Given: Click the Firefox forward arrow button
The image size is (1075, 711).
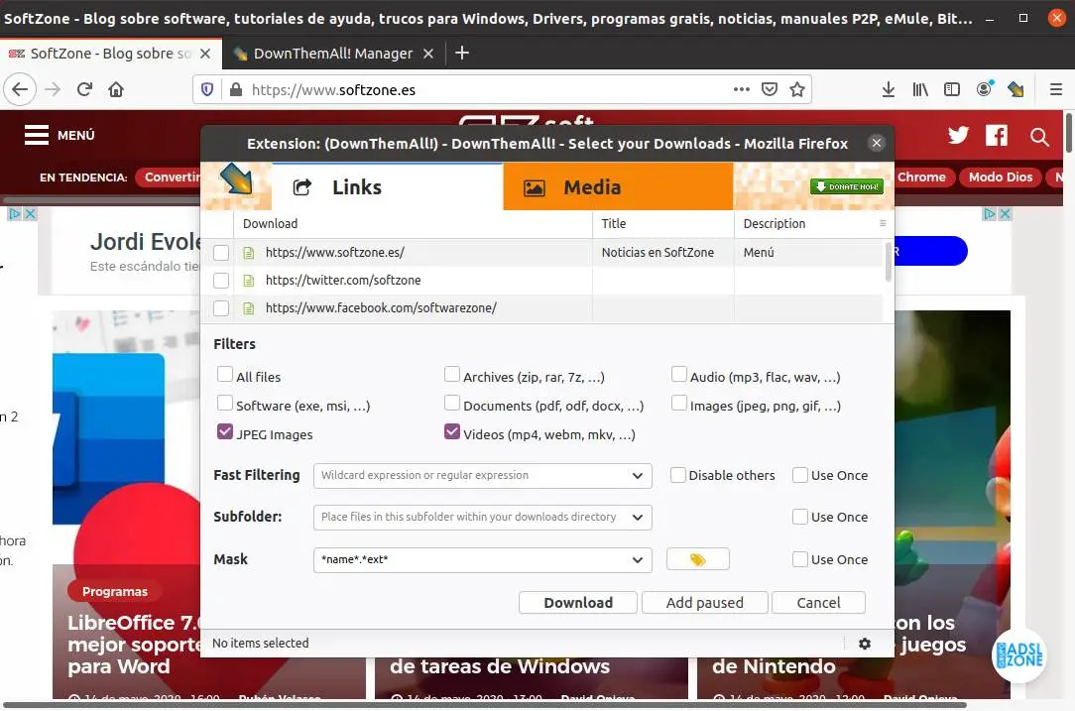Looking at the screenshot, I should coord(53,90).
